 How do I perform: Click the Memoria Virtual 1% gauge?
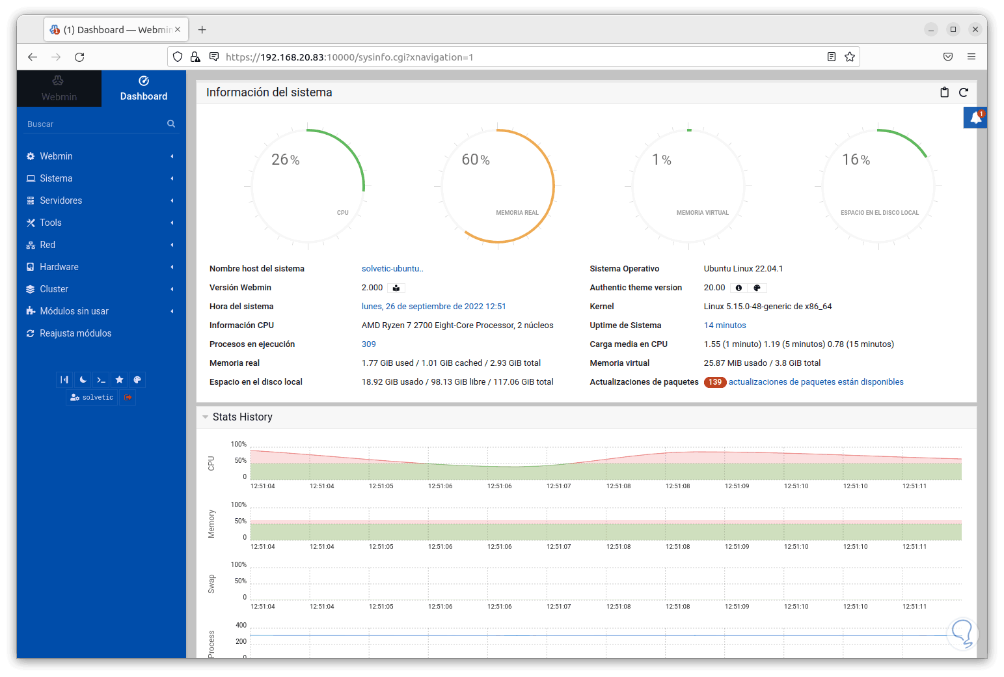pyautogui.click(x=688, y=186)
